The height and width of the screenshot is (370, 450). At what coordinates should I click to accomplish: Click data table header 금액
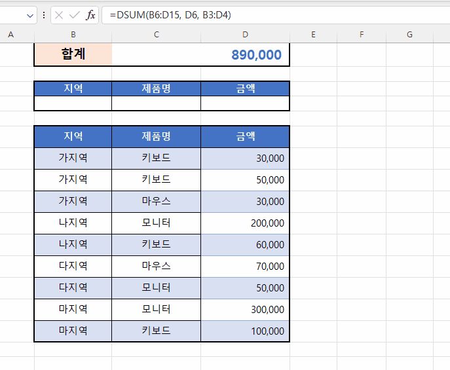tap(245, 136)
